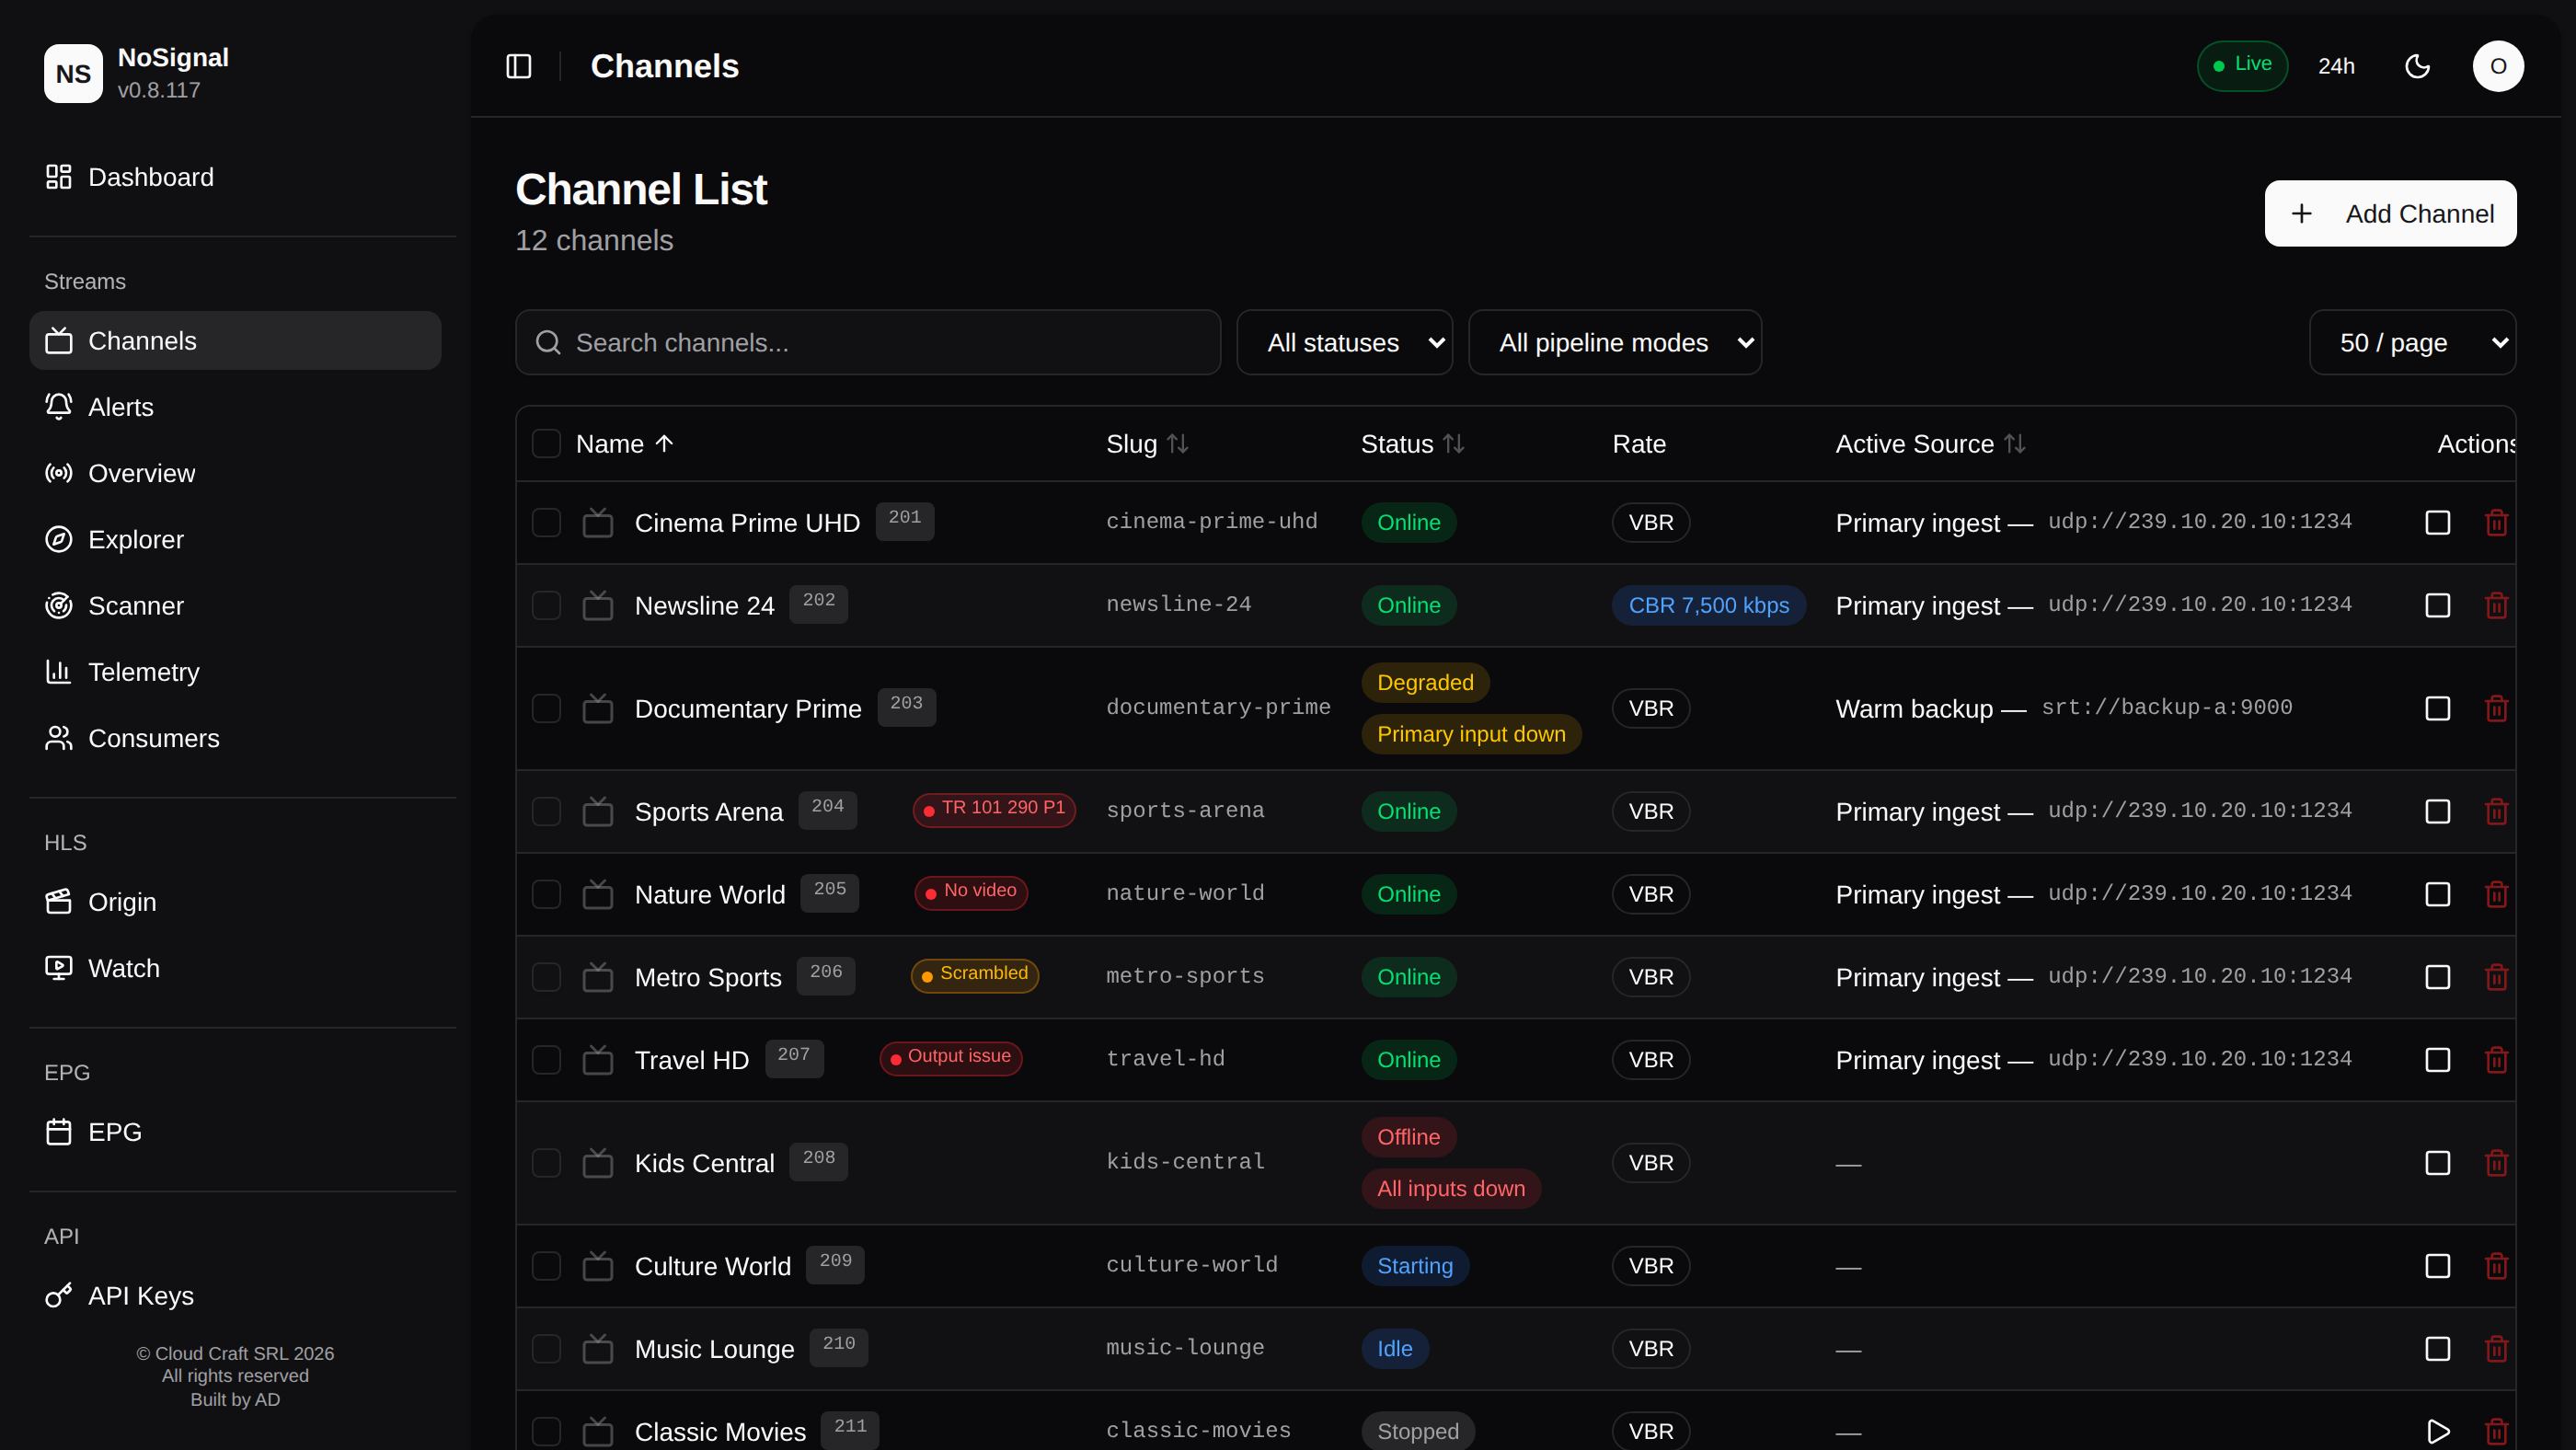Stop the Nature World channel

[2437, 894]
